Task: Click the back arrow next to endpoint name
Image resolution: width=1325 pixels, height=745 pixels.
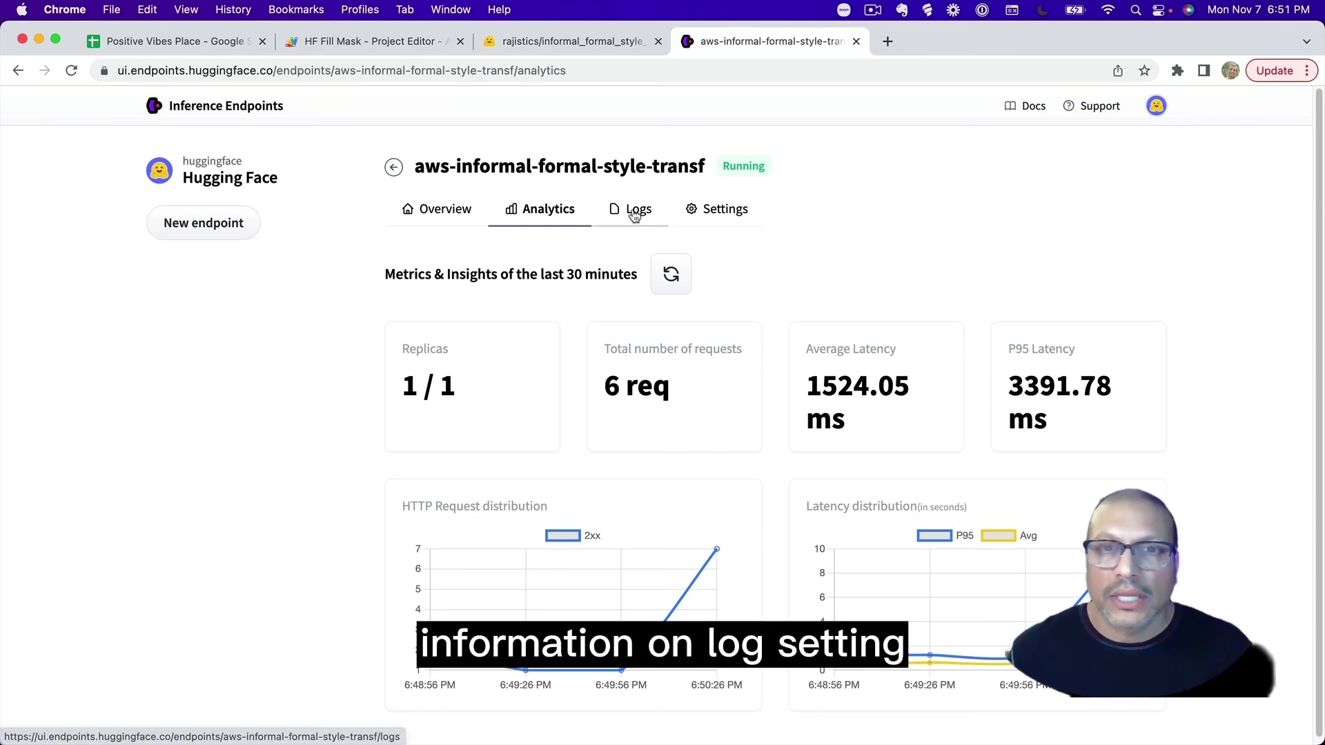Action: point(393,167)
